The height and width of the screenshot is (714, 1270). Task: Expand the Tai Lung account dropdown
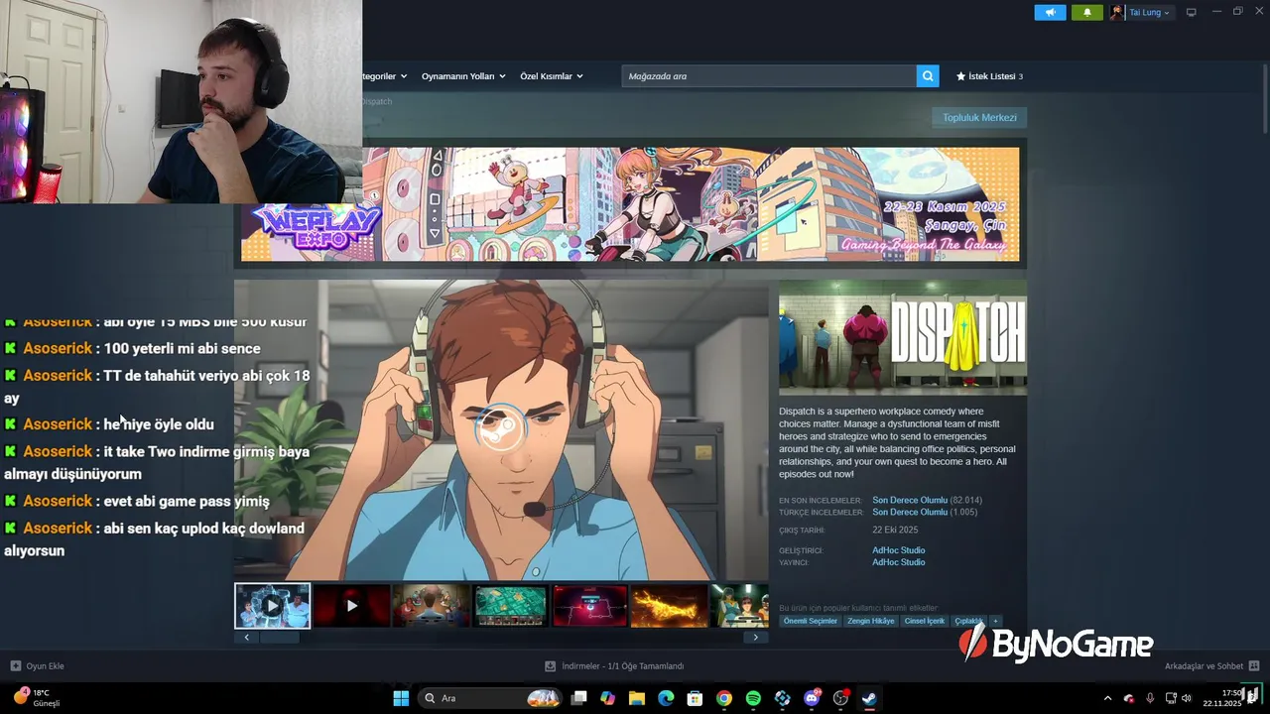tap(1166, 13)
